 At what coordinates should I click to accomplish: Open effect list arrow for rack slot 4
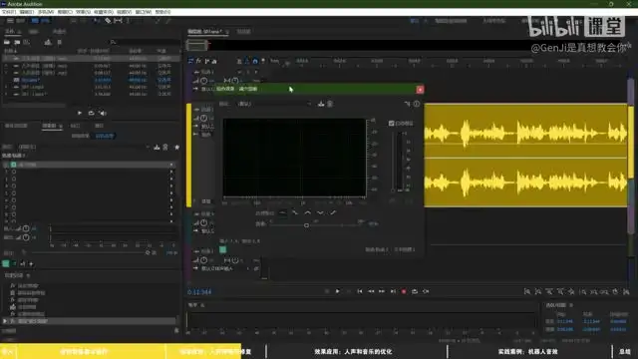click(x=171, y=186)
